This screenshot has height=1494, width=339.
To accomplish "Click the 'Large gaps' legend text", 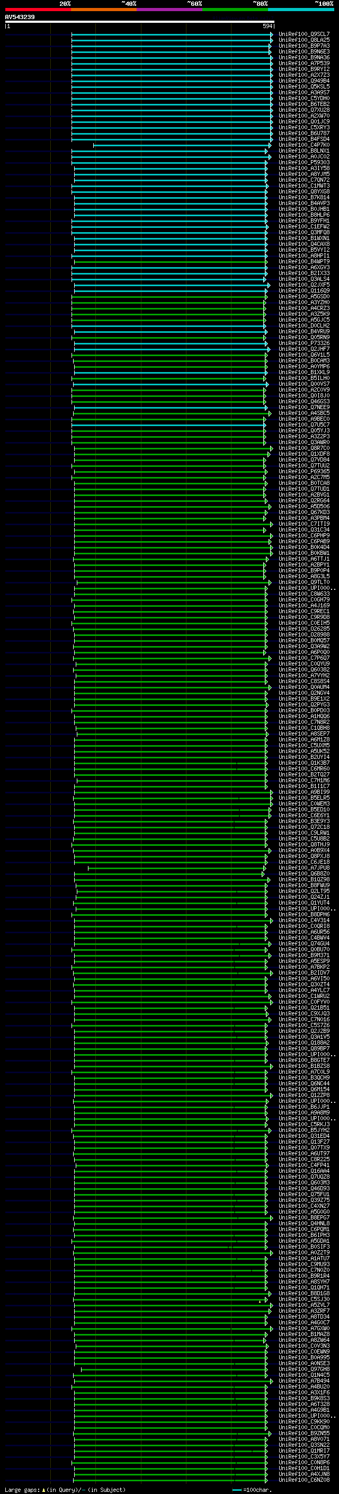I will [x=23, y=1490].
